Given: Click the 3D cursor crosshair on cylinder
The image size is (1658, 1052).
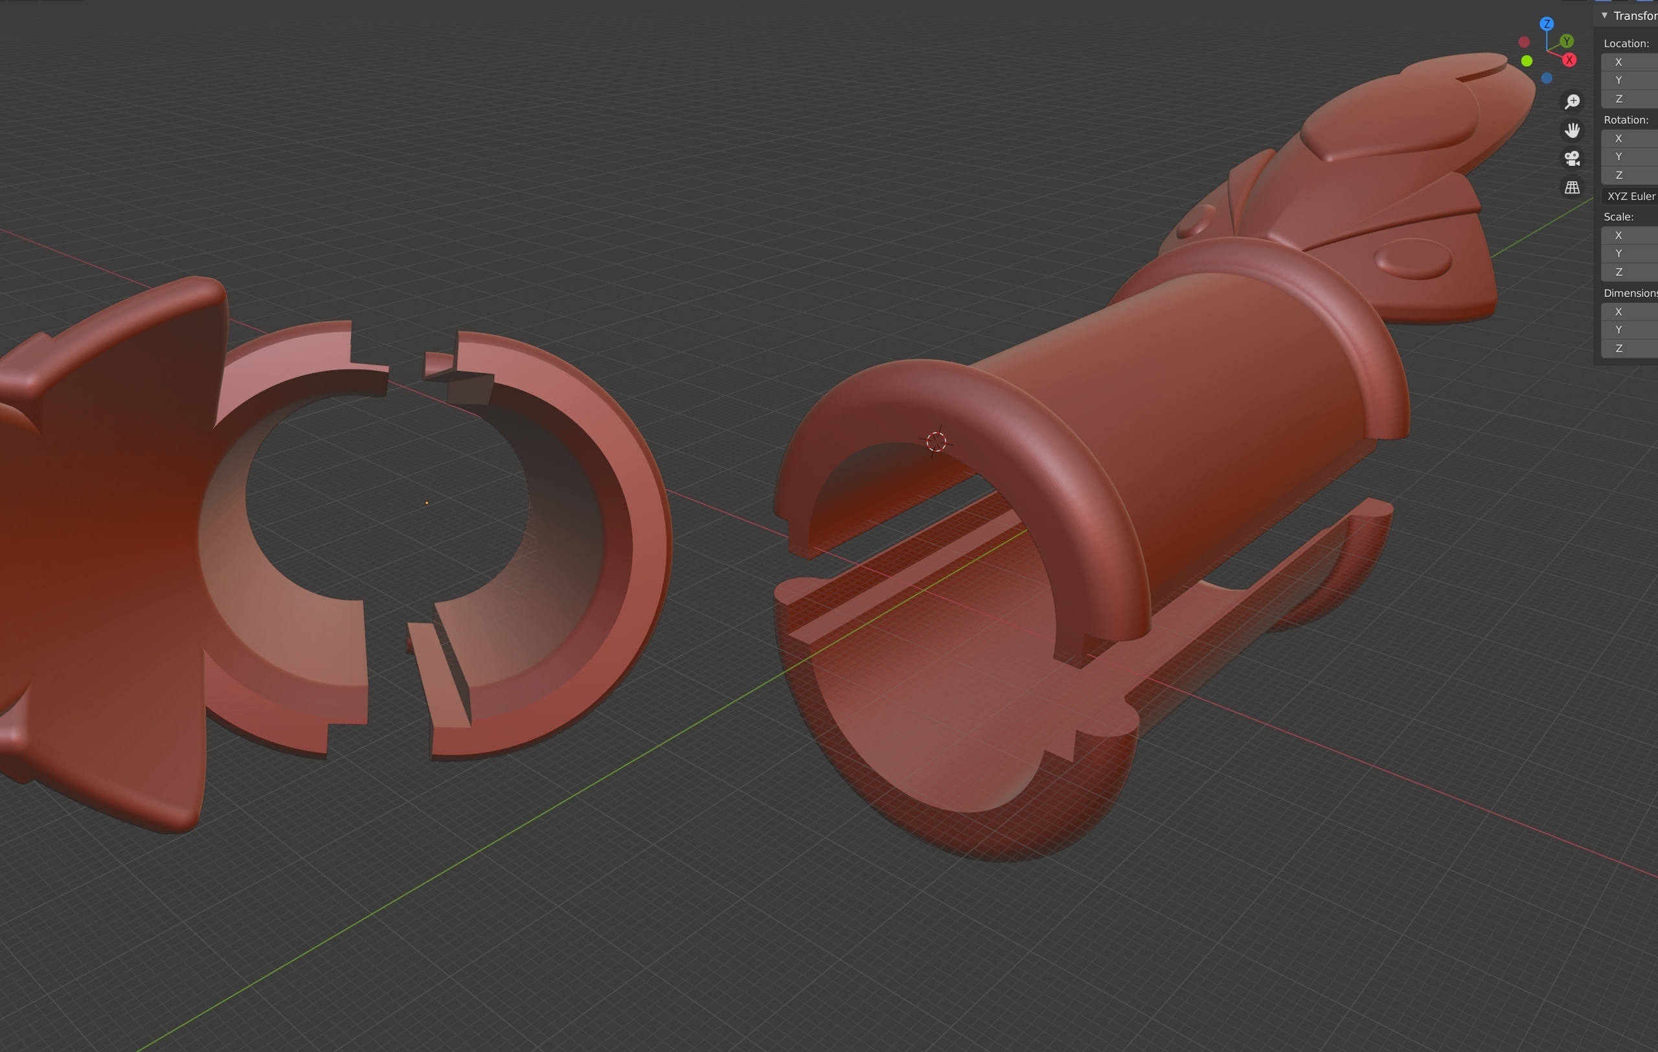Looking at the screenshot, I should pos(936,442).
